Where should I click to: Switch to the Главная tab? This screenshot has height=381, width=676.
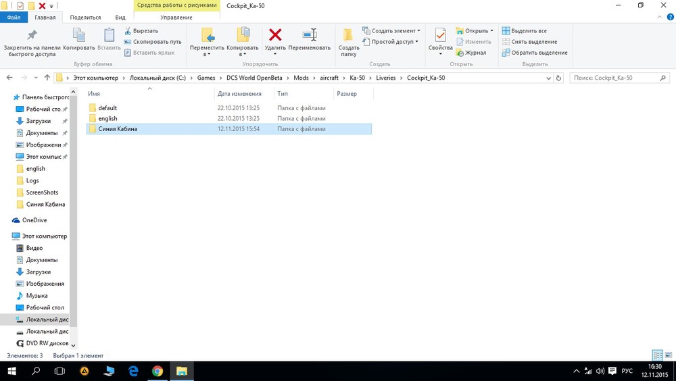point(45,18)
